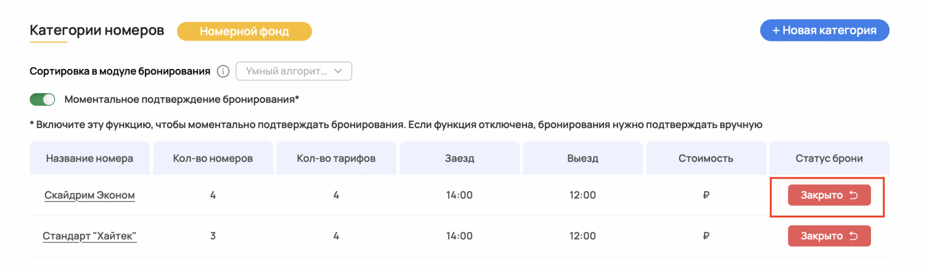Click the Заезд column header
This screenshot has height=268, width=929.
(460, 158)
